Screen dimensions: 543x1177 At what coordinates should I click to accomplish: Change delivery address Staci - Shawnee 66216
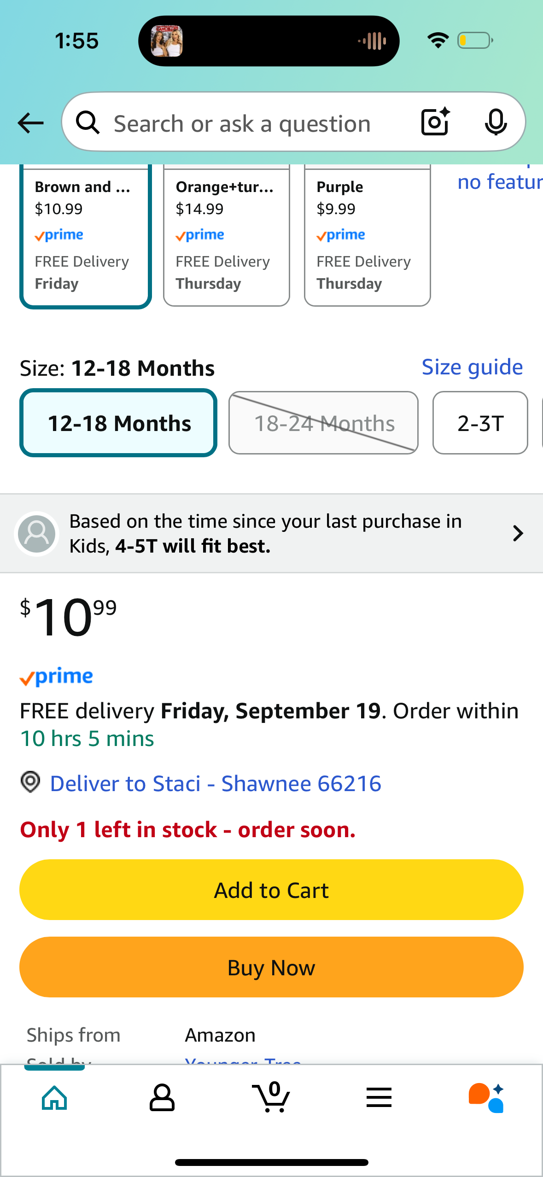pos(216,783)
